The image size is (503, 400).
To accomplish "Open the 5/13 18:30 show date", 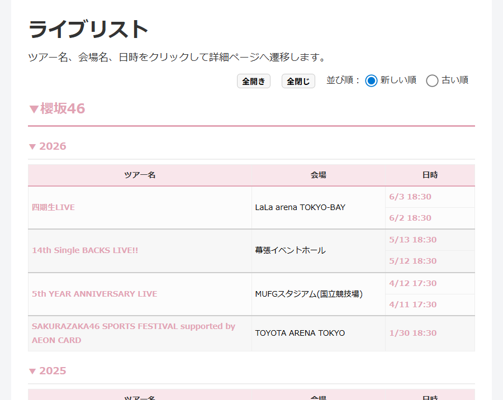I will (x=412, y=240).
